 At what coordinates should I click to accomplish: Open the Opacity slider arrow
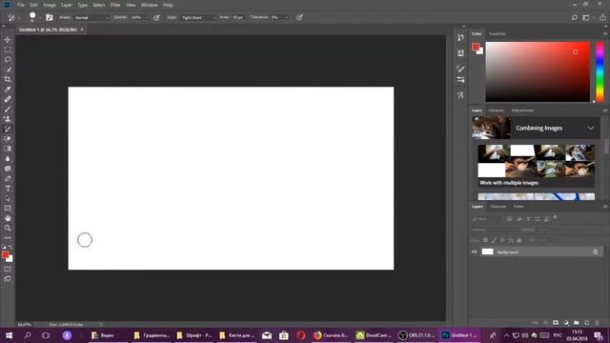[x=146, y=17]
